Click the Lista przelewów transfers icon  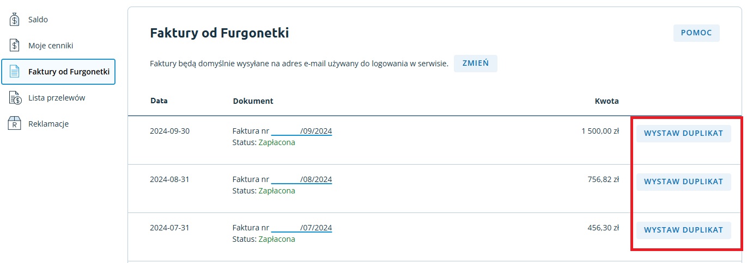pos(15,98)
